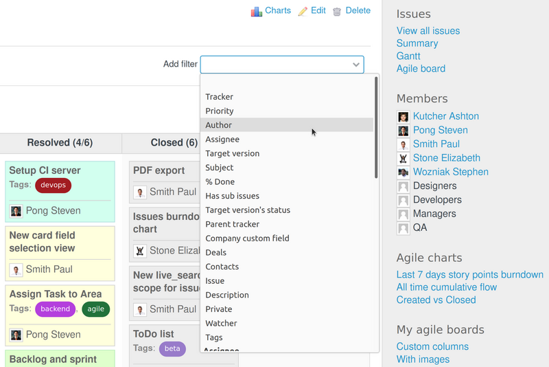Pick the Watcher filter option
The image size is (549, 367).
click(x=221, y=323)
